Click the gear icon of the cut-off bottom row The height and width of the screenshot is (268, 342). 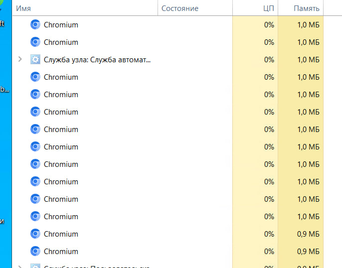coord(35,266)
